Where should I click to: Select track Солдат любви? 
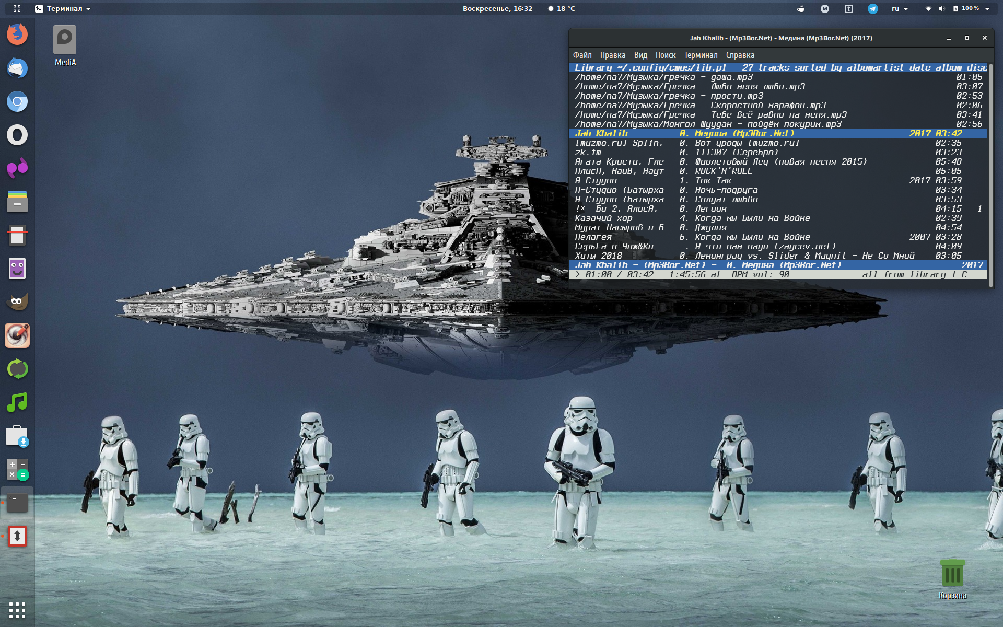coord(778,199)
